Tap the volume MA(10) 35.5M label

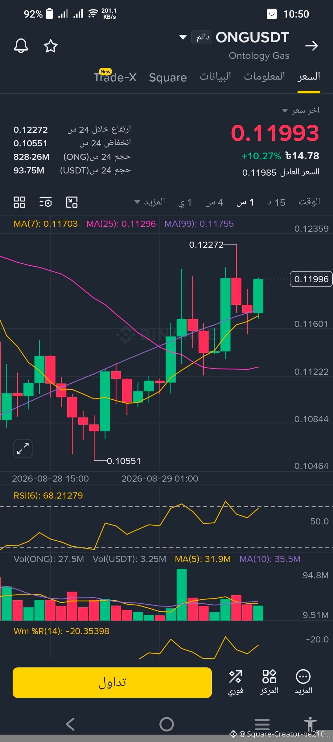270,559
